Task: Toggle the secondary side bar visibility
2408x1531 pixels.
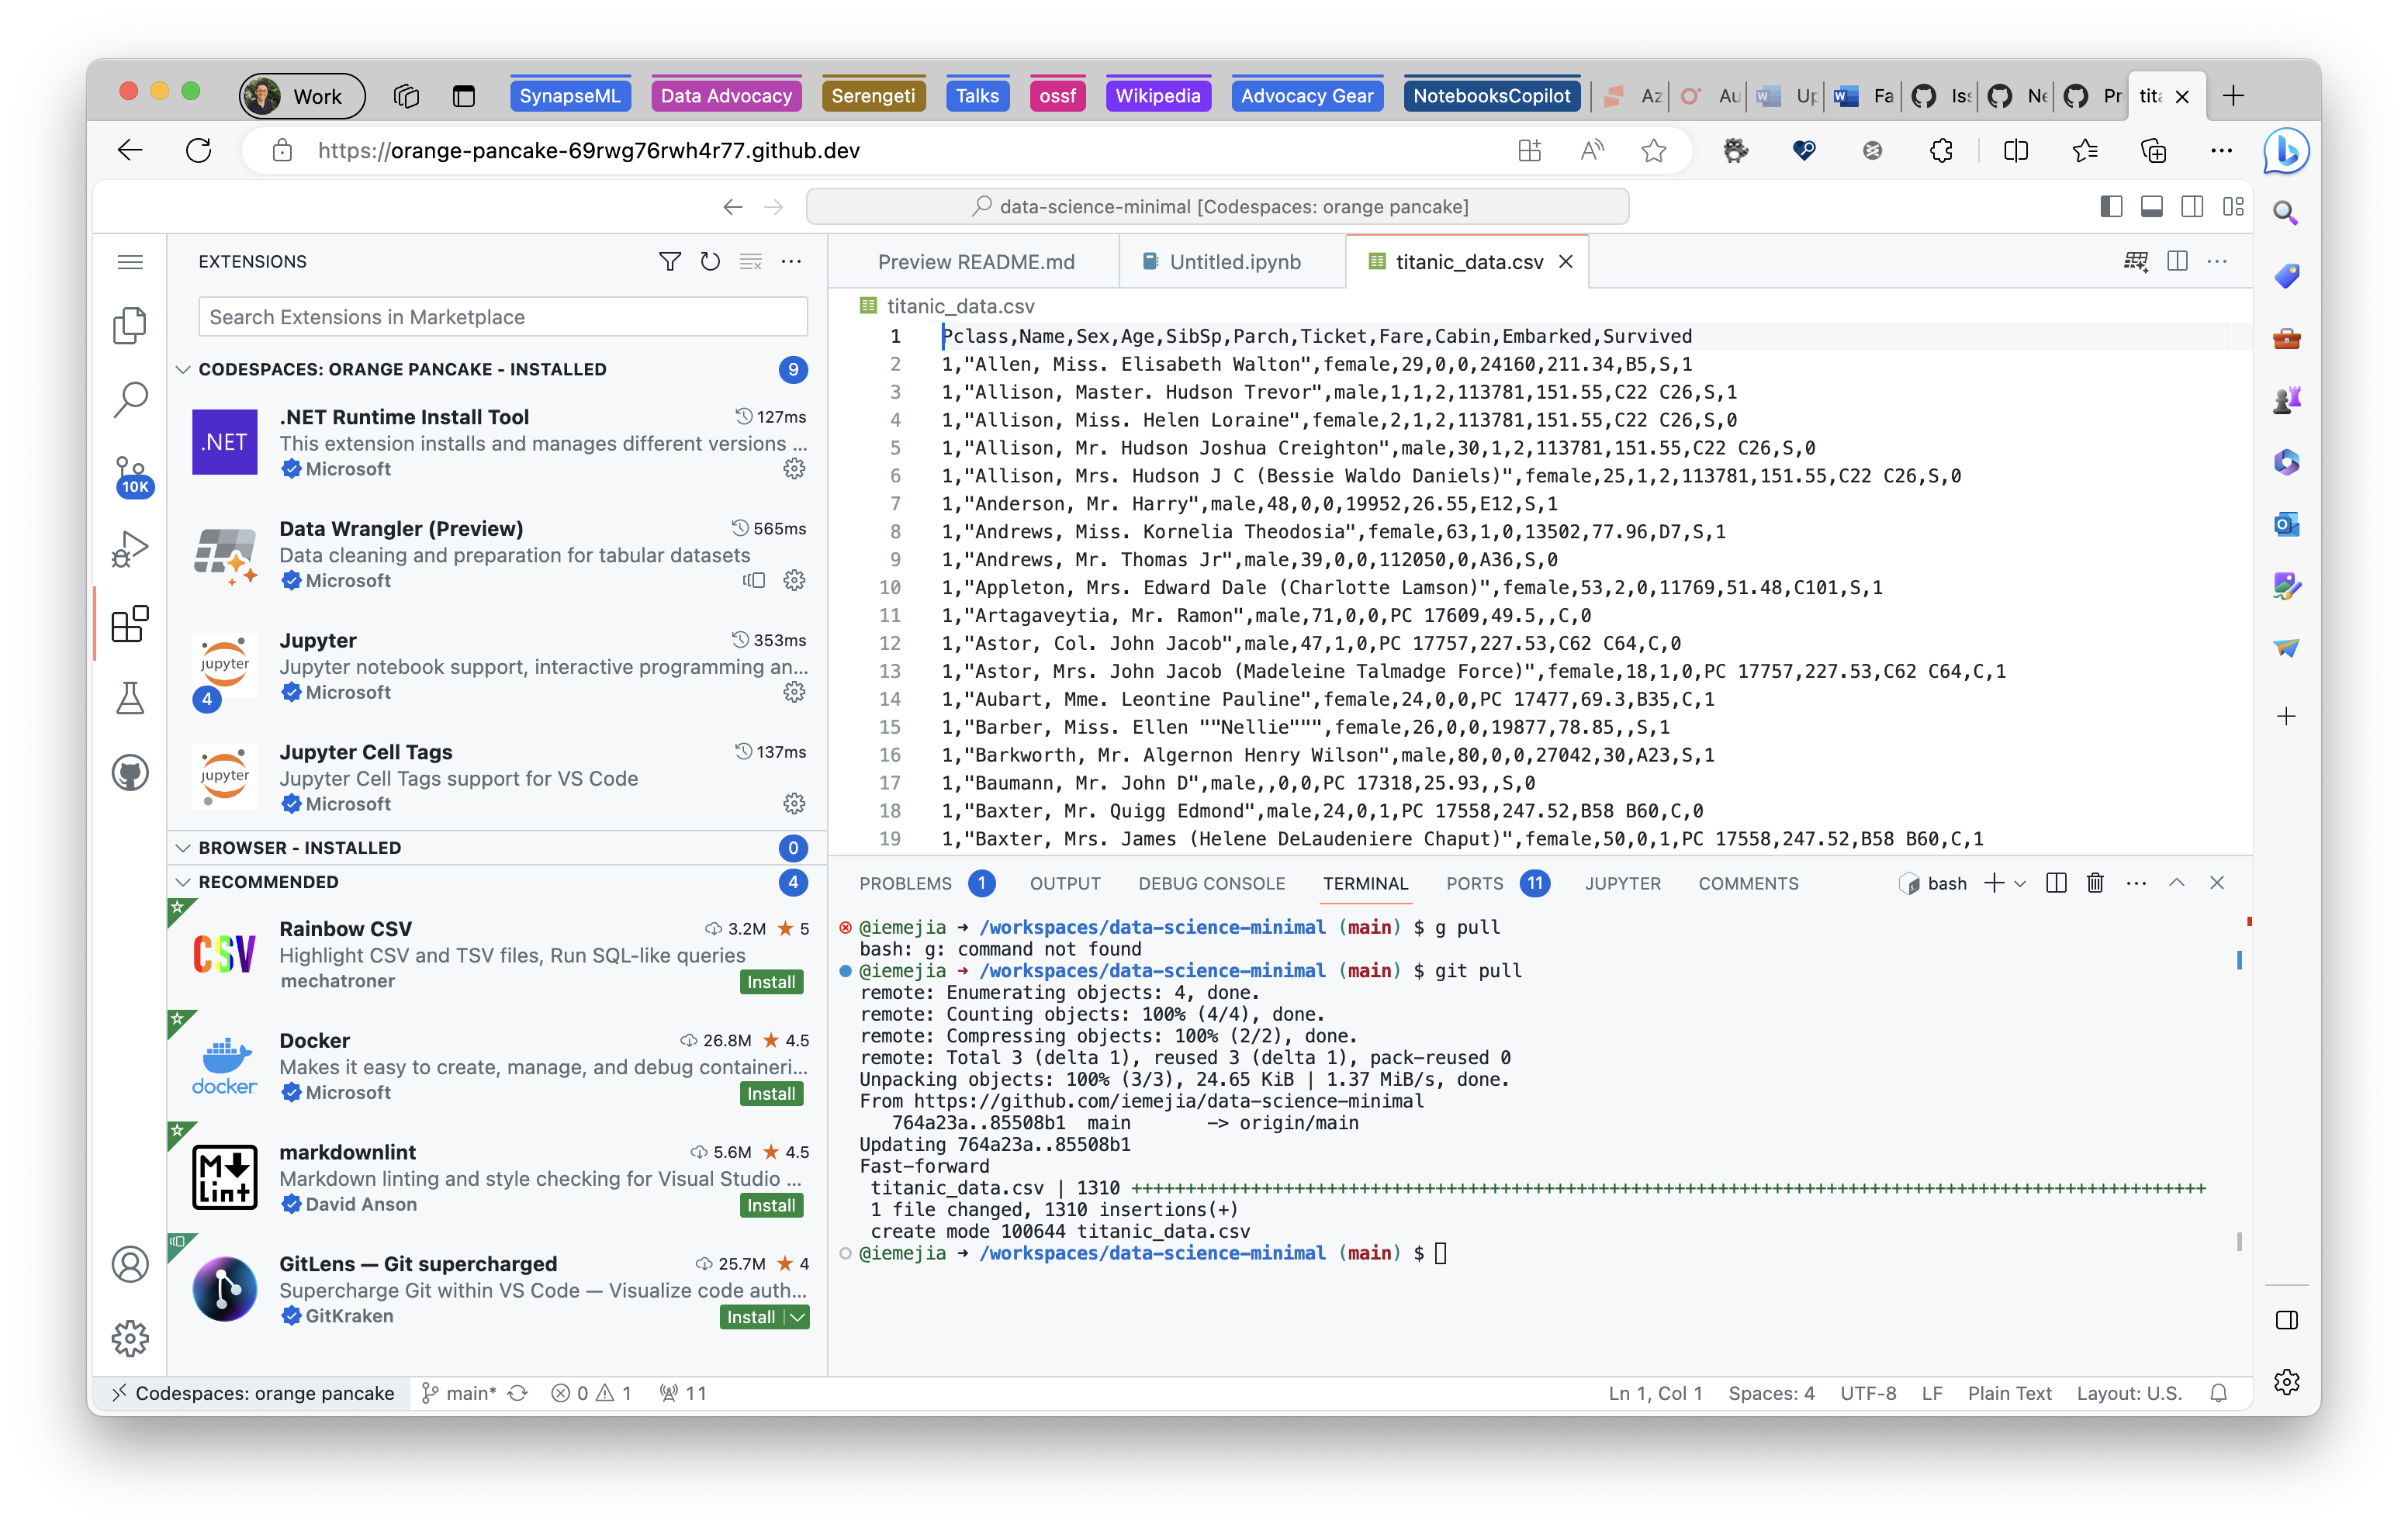Action: tap(2193, 206)
